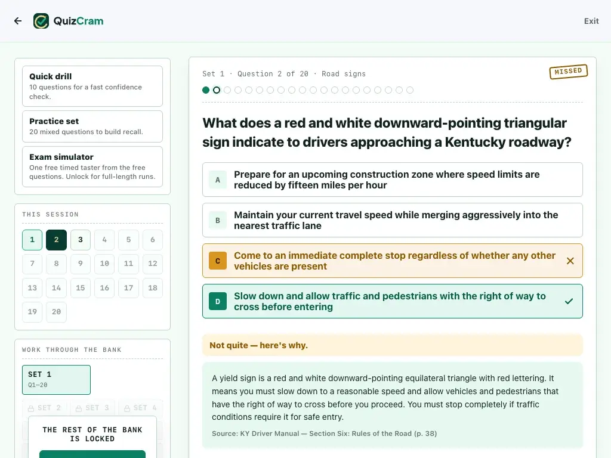This screenshot has height=458, width=611.
Task: Exit the quiz session
Action: tap(591, 21)
